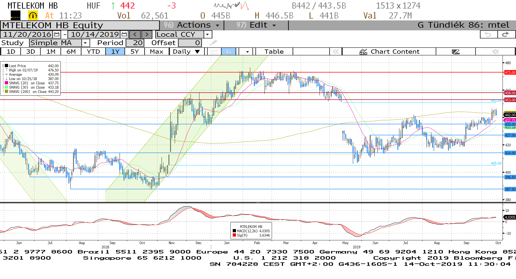
Task: Click the 427.00 blue price level label
Action: [510, 135]
